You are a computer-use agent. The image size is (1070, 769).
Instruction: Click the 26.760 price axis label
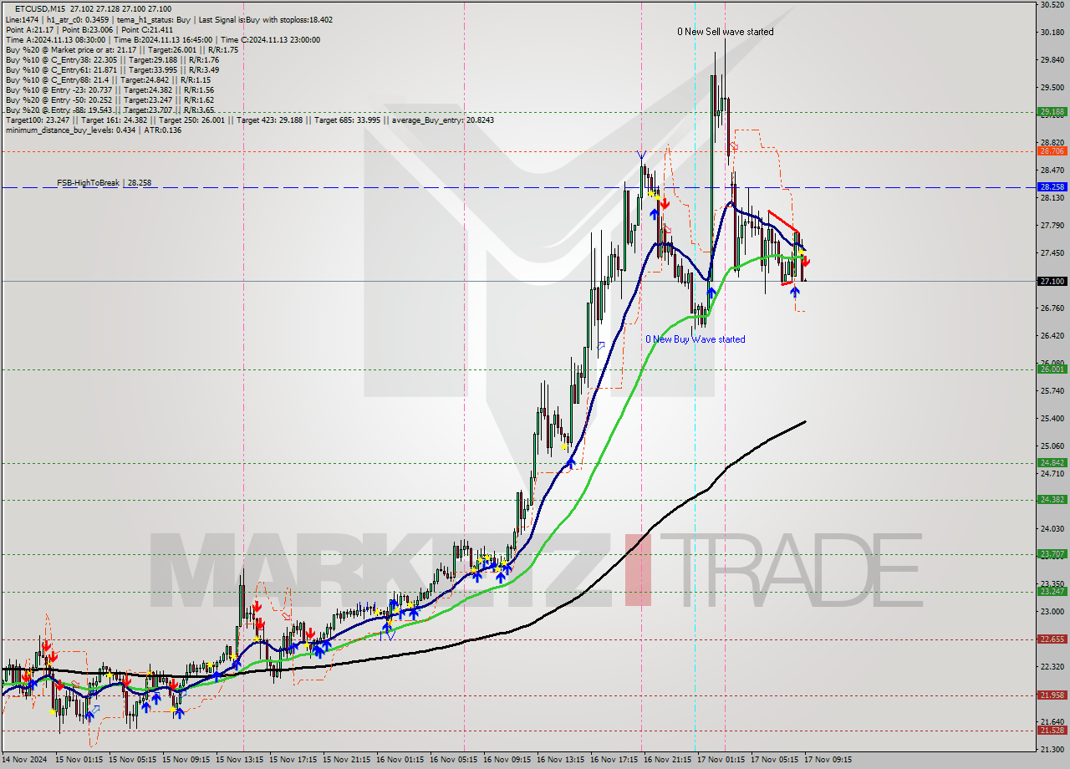pyautogui.click(x=1052, y=308)
